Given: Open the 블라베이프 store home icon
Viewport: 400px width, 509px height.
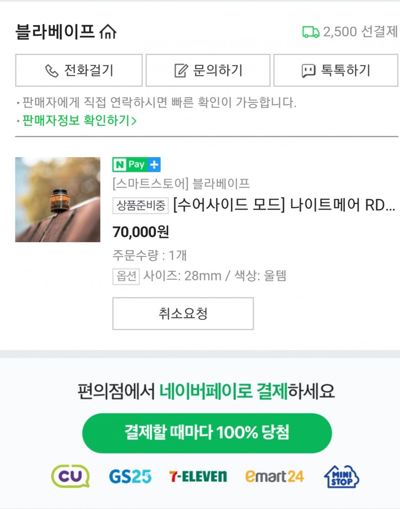Looking at the screenshot, I should coord(108,32).
